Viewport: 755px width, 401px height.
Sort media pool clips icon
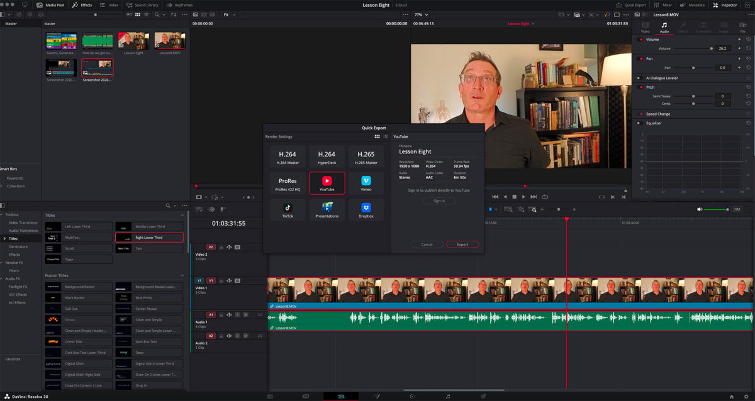174,14
